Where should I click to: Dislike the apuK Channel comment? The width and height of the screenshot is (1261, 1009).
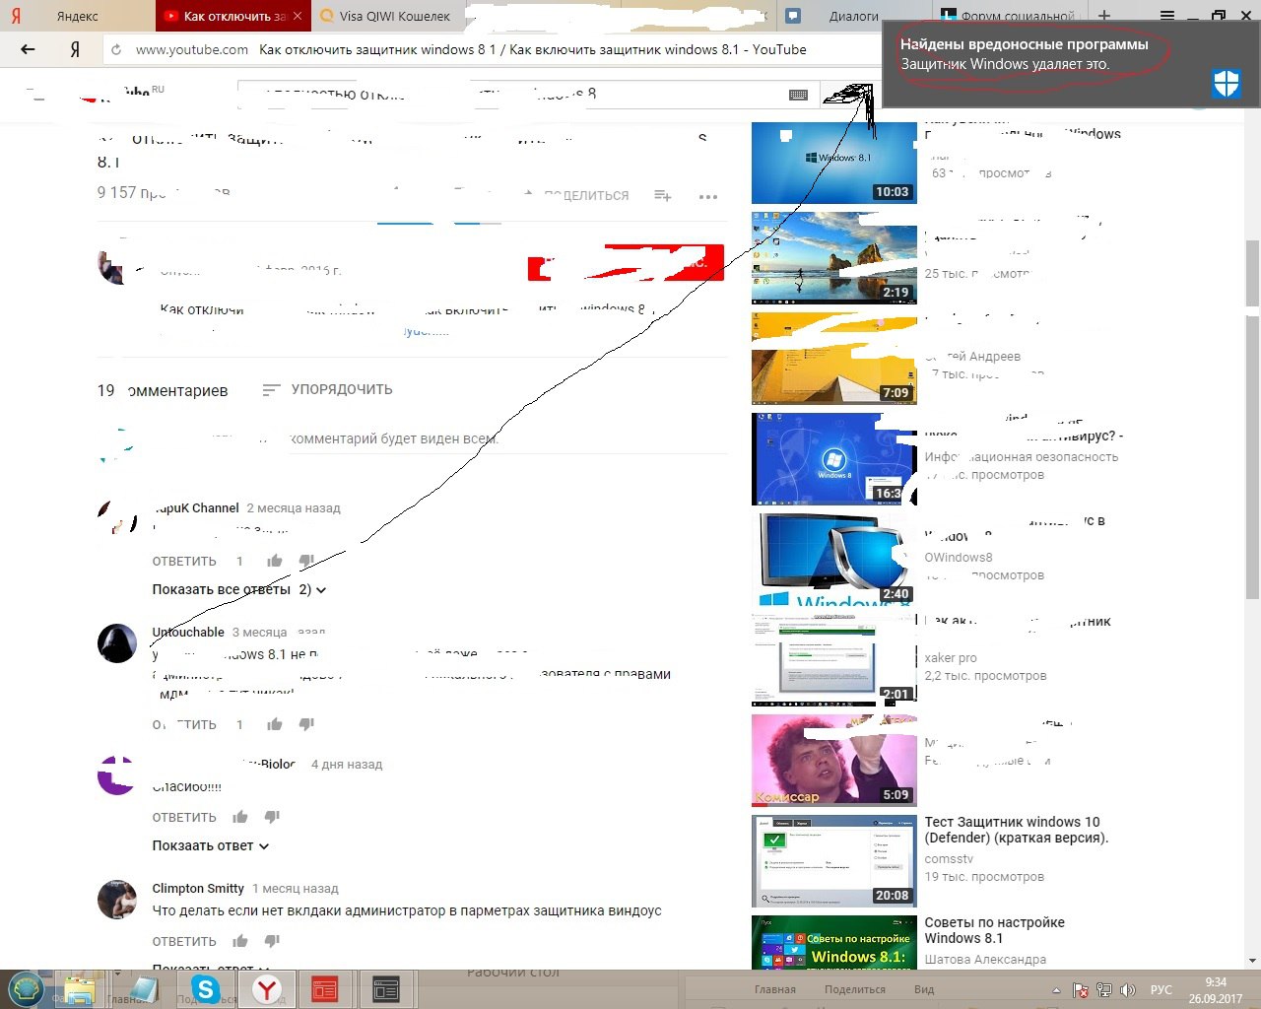click(x=306, y=561)
